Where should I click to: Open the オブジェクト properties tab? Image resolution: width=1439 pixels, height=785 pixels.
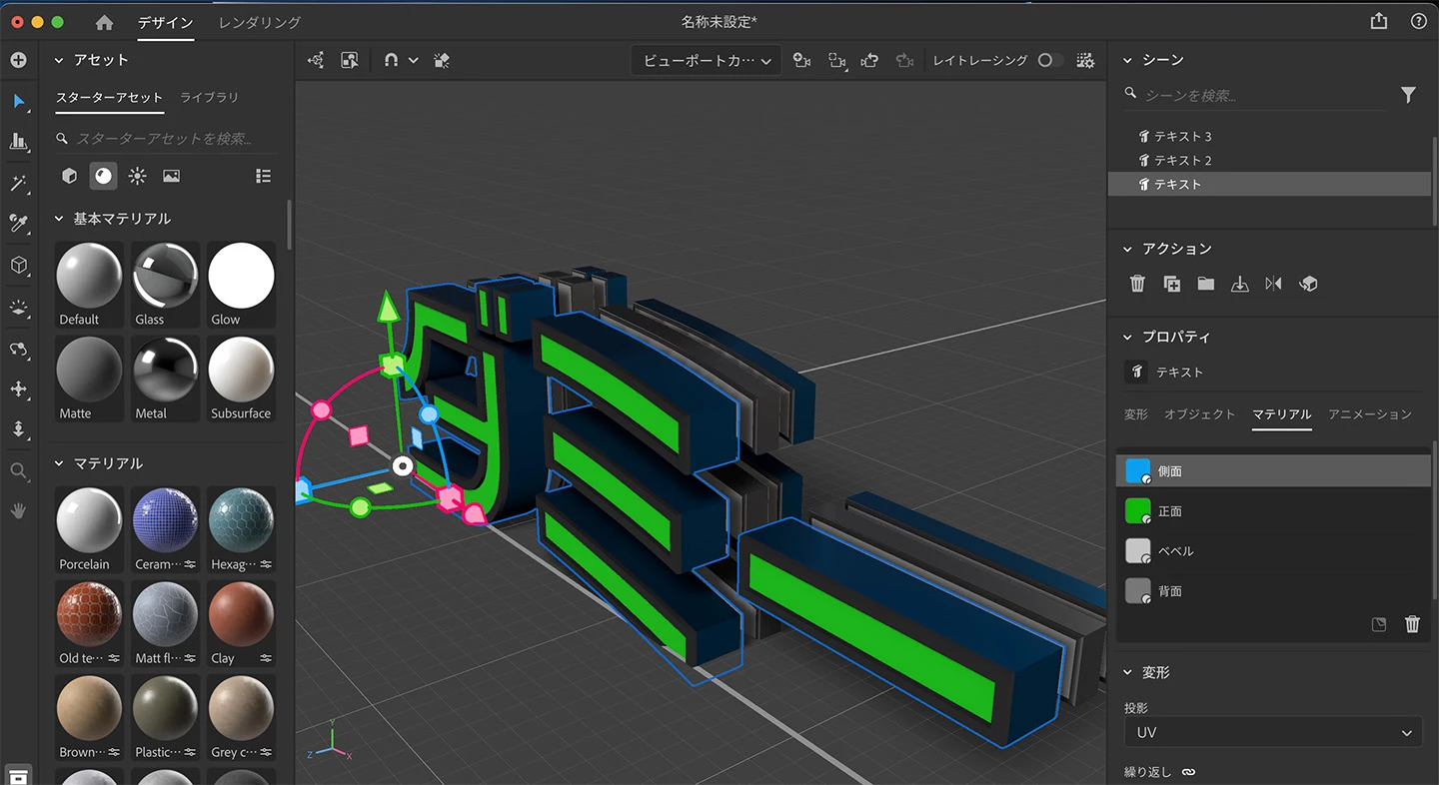pos(1199,413)
